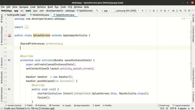
Task: Click the warnings count indicator in editor
Action: (183, 19)
